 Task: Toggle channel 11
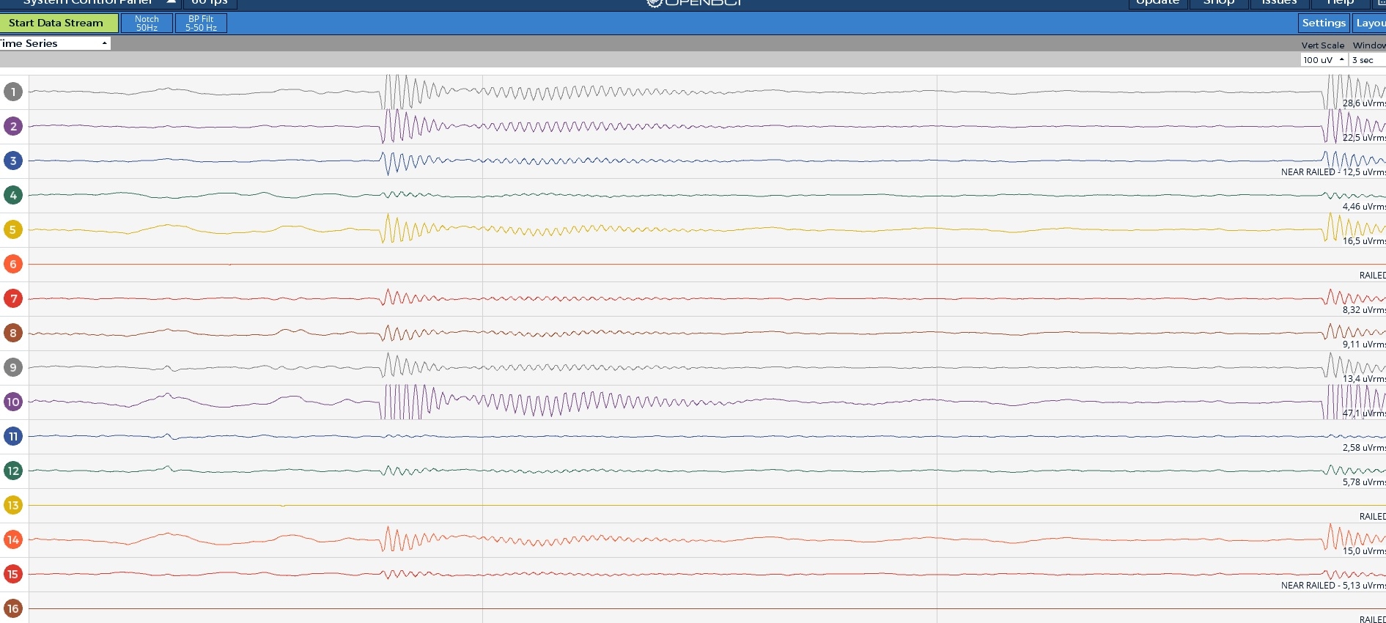pos(12,436)
